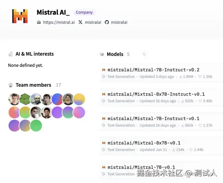
Task: Click the green square avatar team member
Action: coord(25,99)
